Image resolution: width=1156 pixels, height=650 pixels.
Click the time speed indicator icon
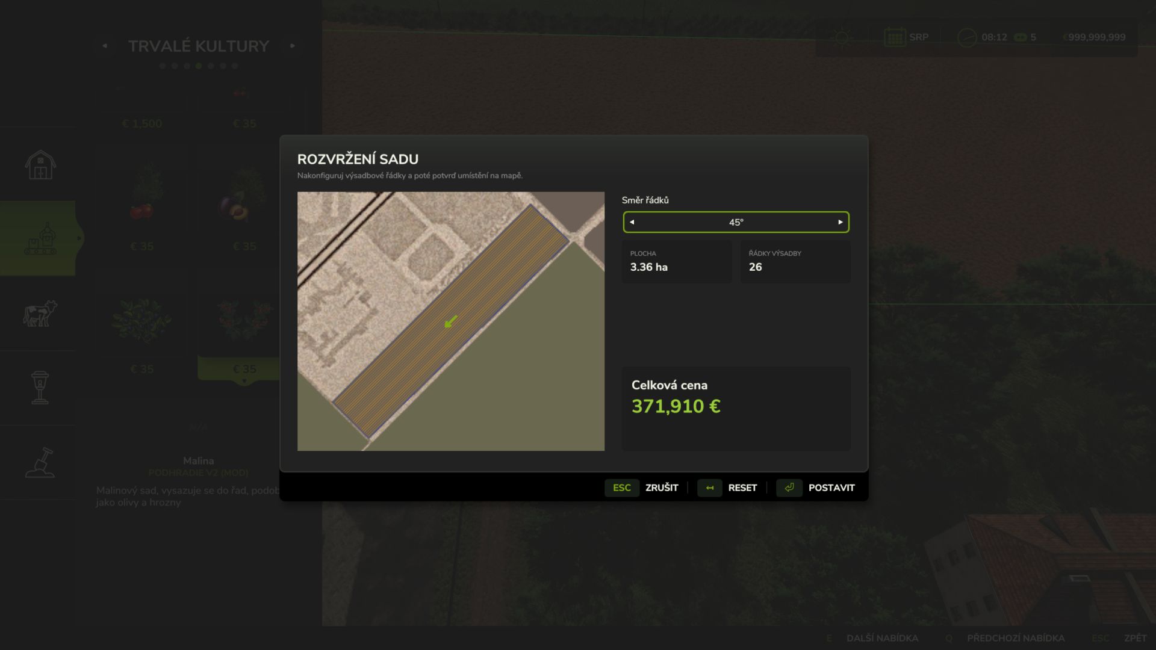1020,37
